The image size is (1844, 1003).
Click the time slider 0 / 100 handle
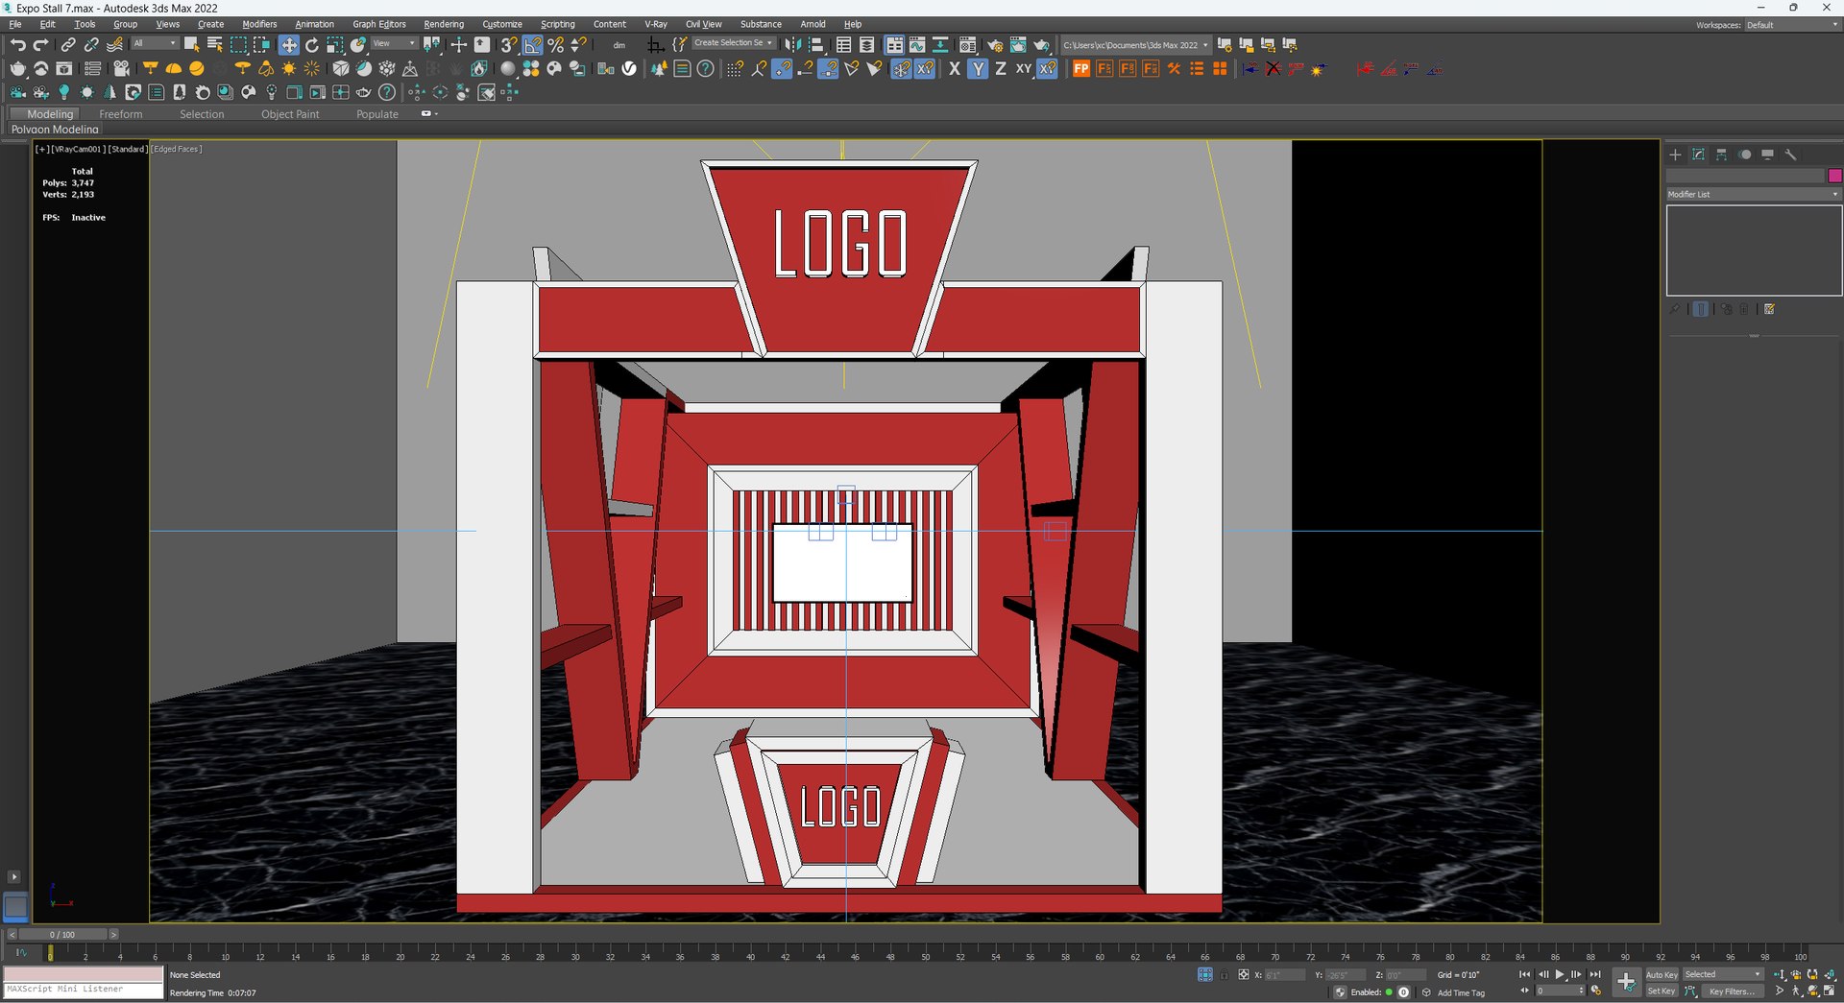click(x=62, y=935)
